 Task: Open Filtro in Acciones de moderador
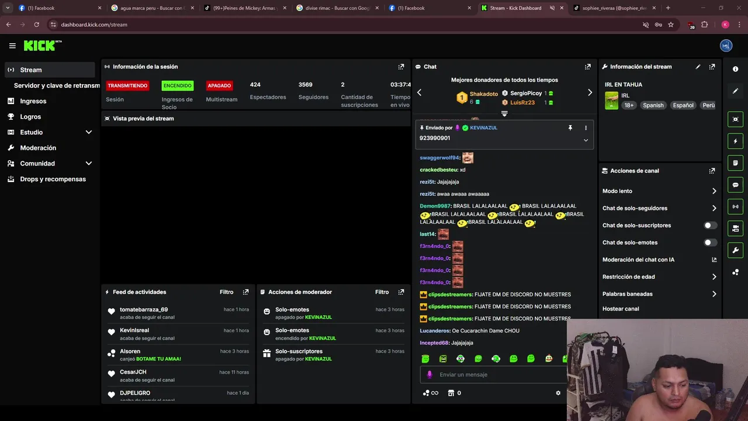(x=382, y=292)
